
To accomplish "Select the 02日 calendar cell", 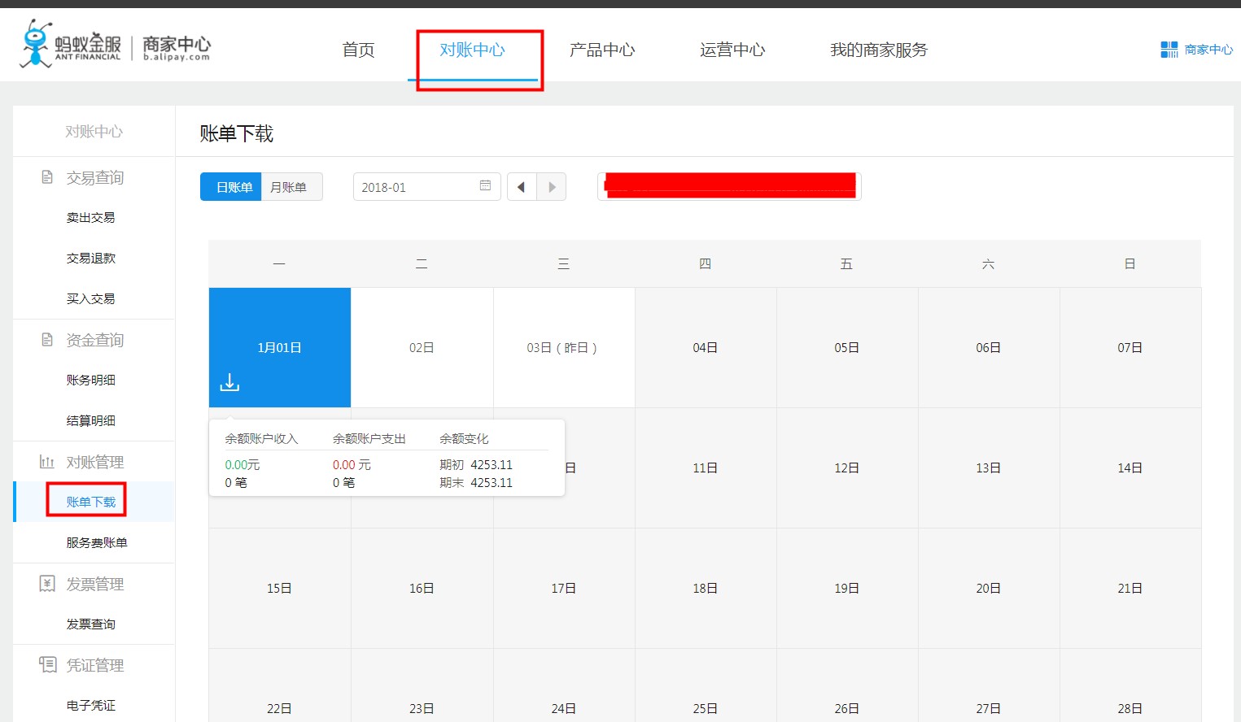I will coord(422,347).
